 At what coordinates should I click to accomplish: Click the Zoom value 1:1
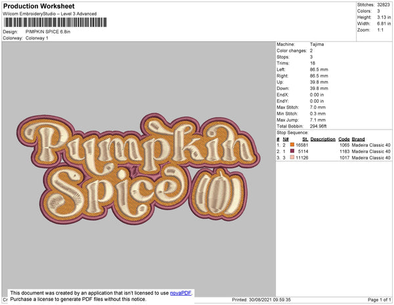tap(380, 30)
